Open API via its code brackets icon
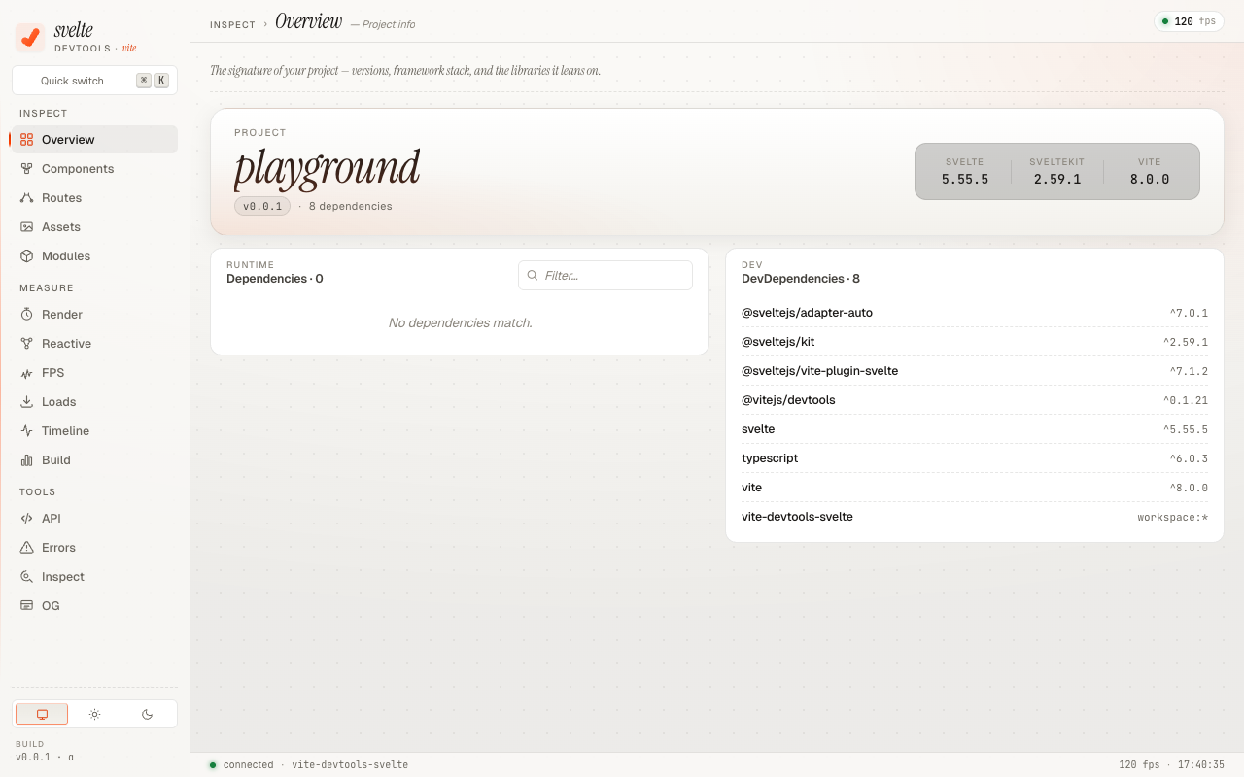Screen dimensions: 1244x777 [26, 519]
